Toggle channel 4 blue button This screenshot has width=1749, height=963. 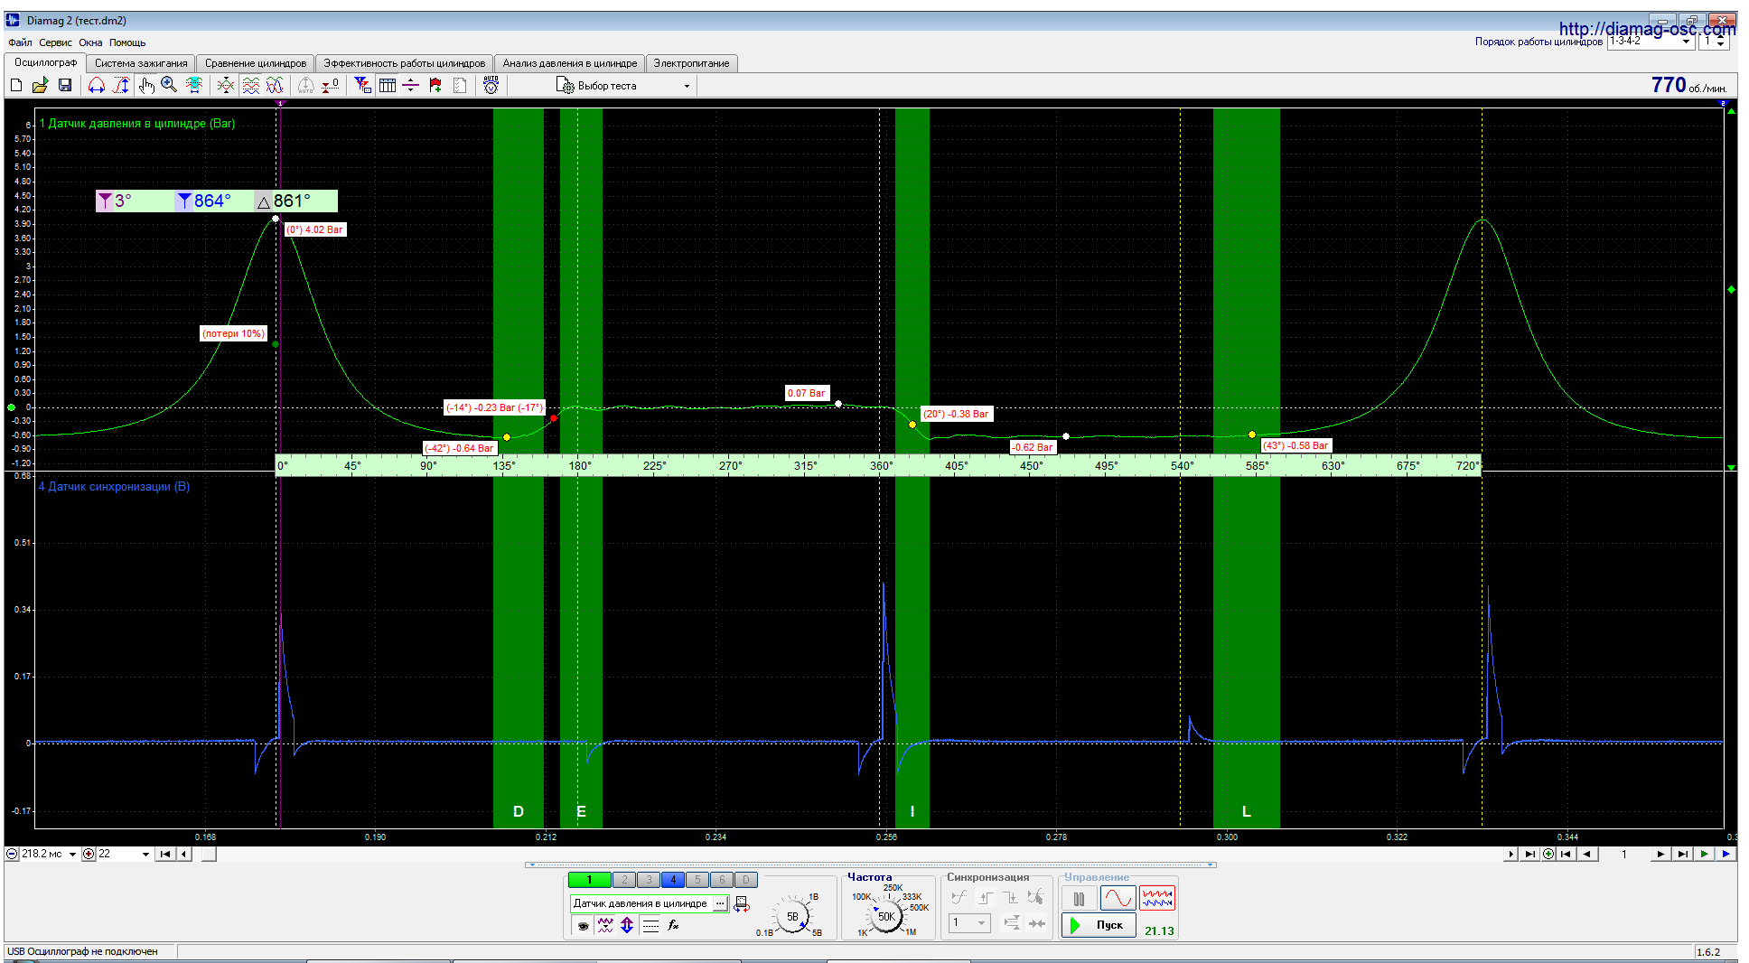[x=673, y=880]
